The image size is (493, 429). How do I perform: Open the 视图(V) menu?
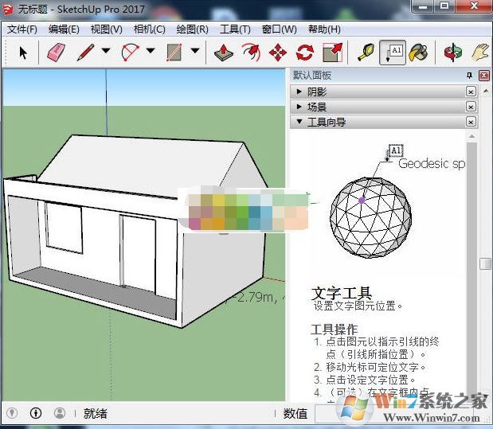pyautogui.click(x=106, y=29)
